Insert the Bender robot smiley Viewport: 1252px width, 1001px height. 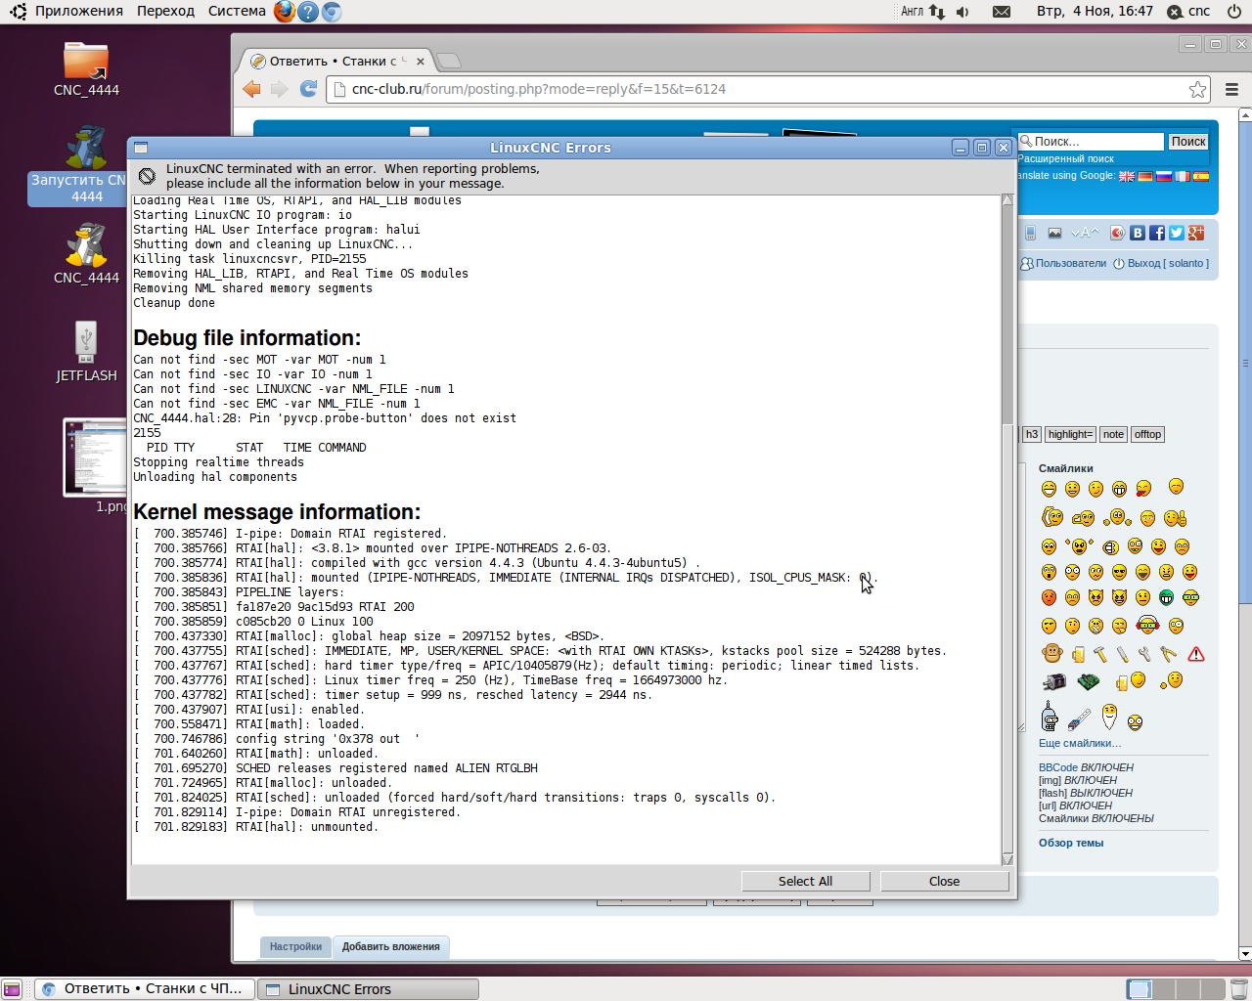point(1050,717)
